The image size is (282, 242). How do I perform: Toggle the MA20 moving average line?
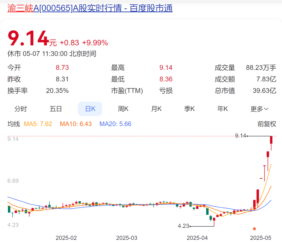115,124
